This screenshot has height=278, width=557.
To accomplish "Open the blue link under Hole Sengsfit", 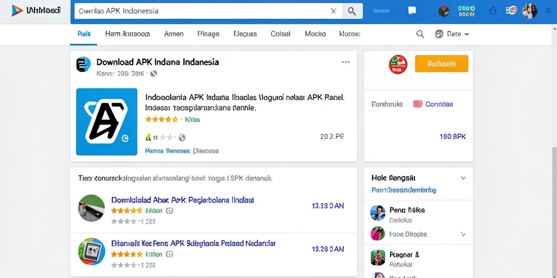I will (x=404, y=190).
